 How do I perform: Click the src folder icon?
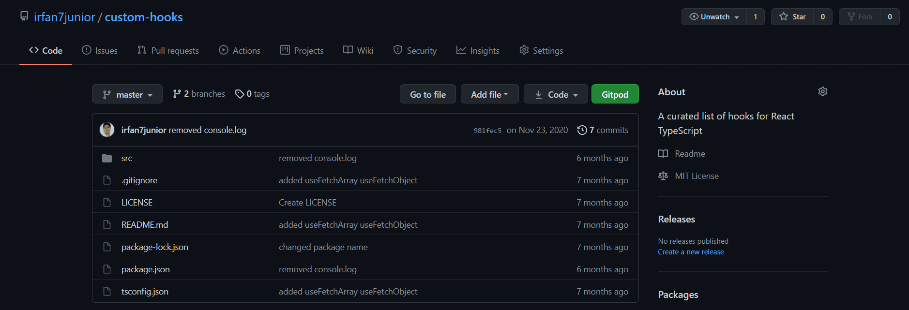(107, 158)
